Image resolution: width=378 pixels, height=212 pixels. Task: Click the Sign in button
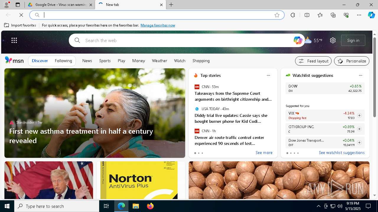353,40
